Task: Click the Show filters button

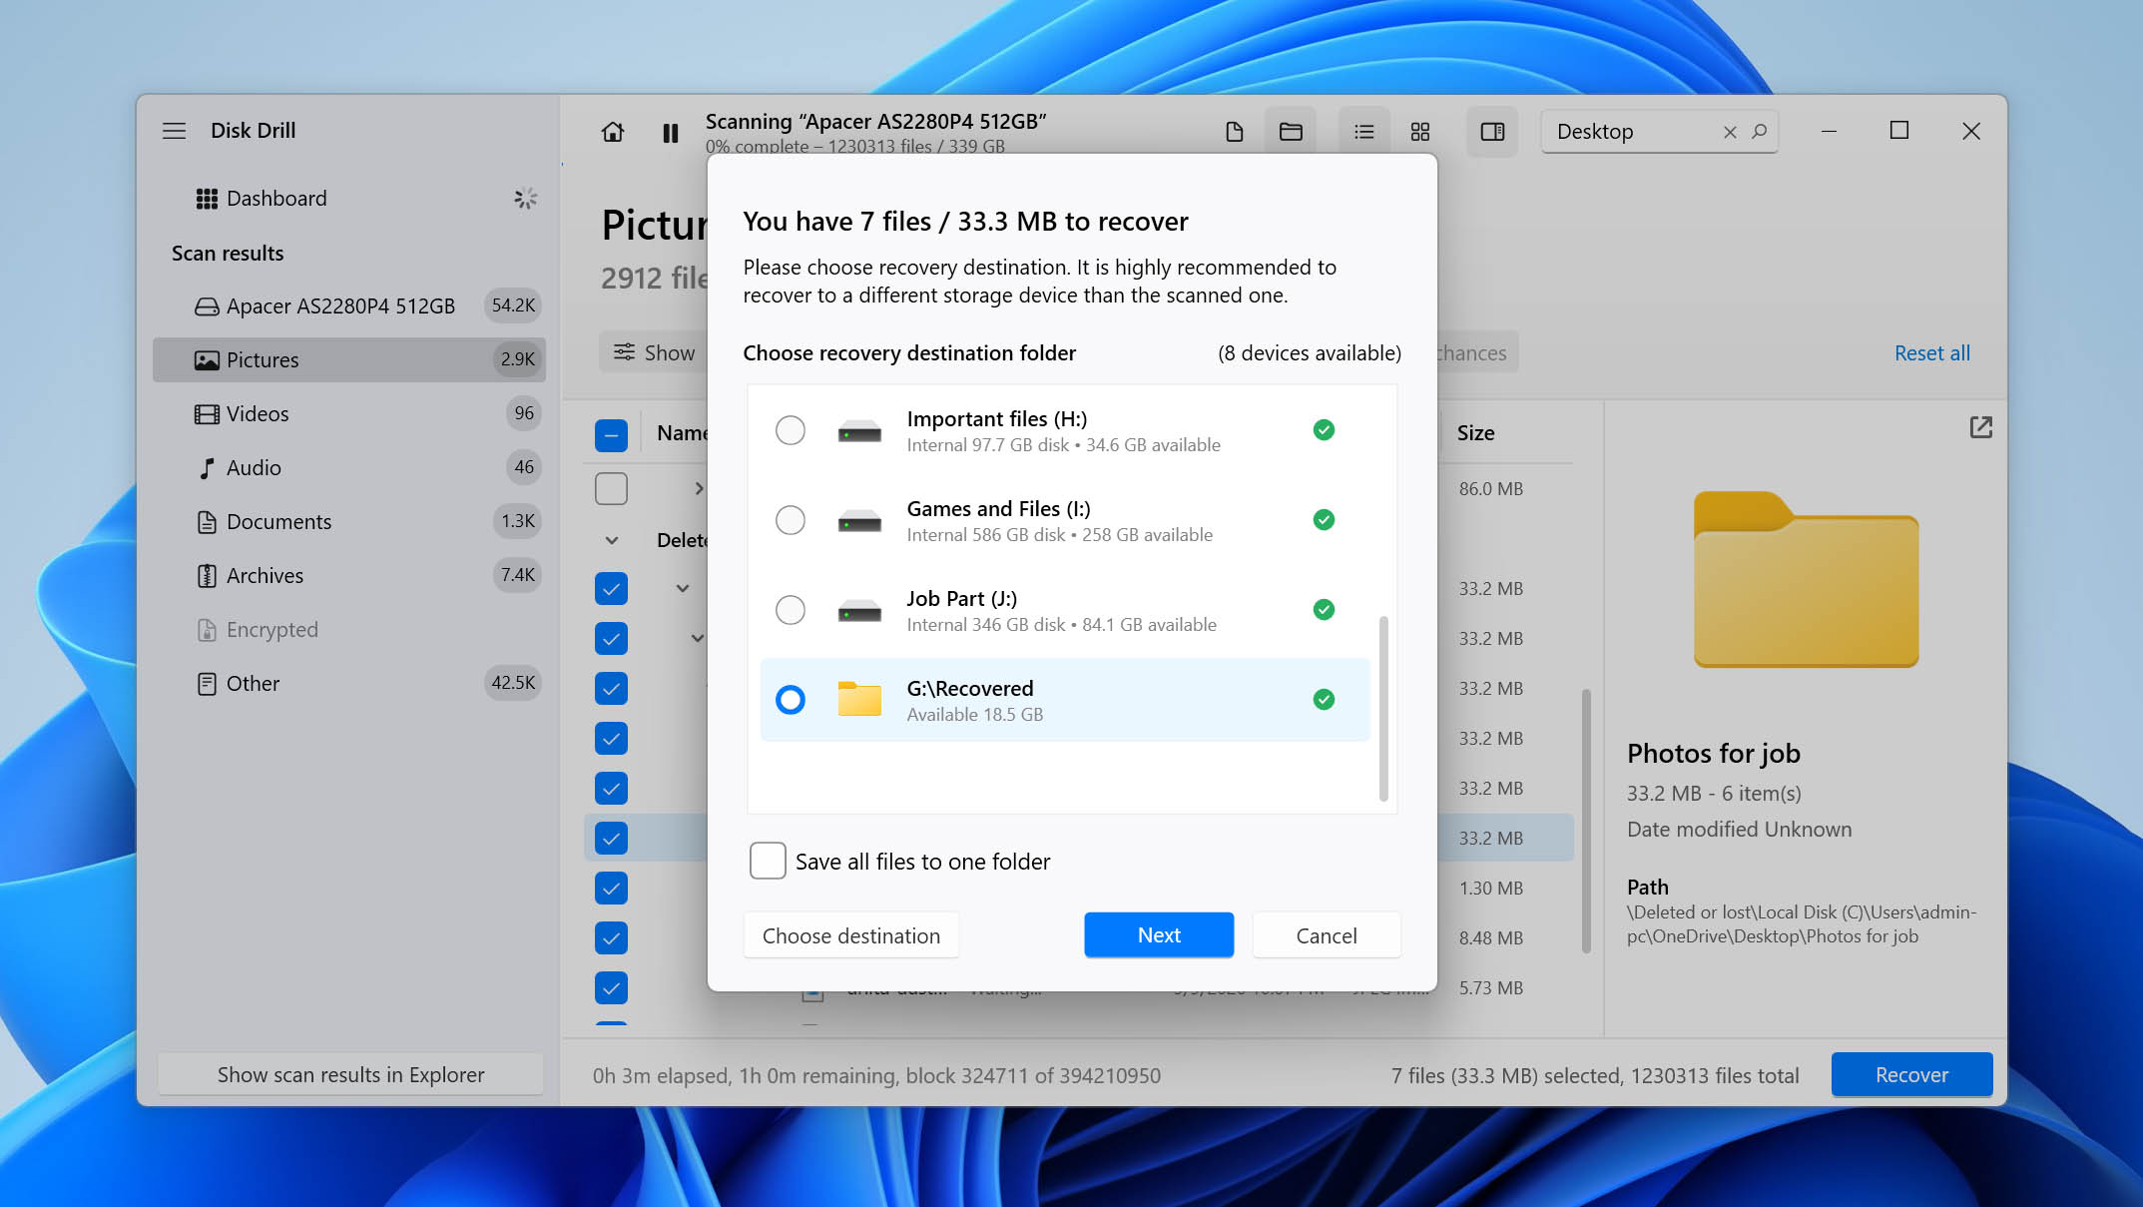Action: coord(654,352)
